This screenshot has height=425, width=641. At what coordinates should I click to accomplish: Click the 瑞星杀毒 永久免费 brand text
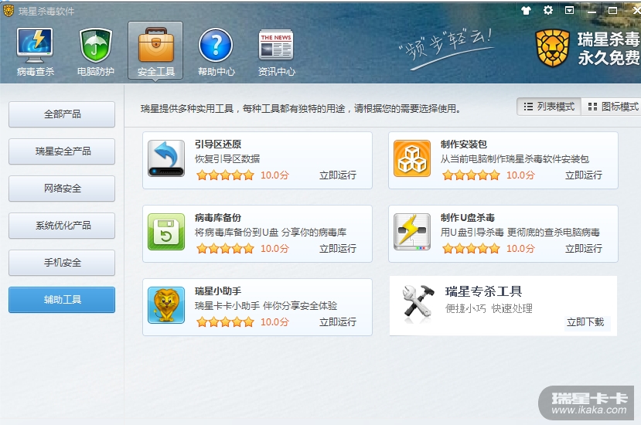609,49
